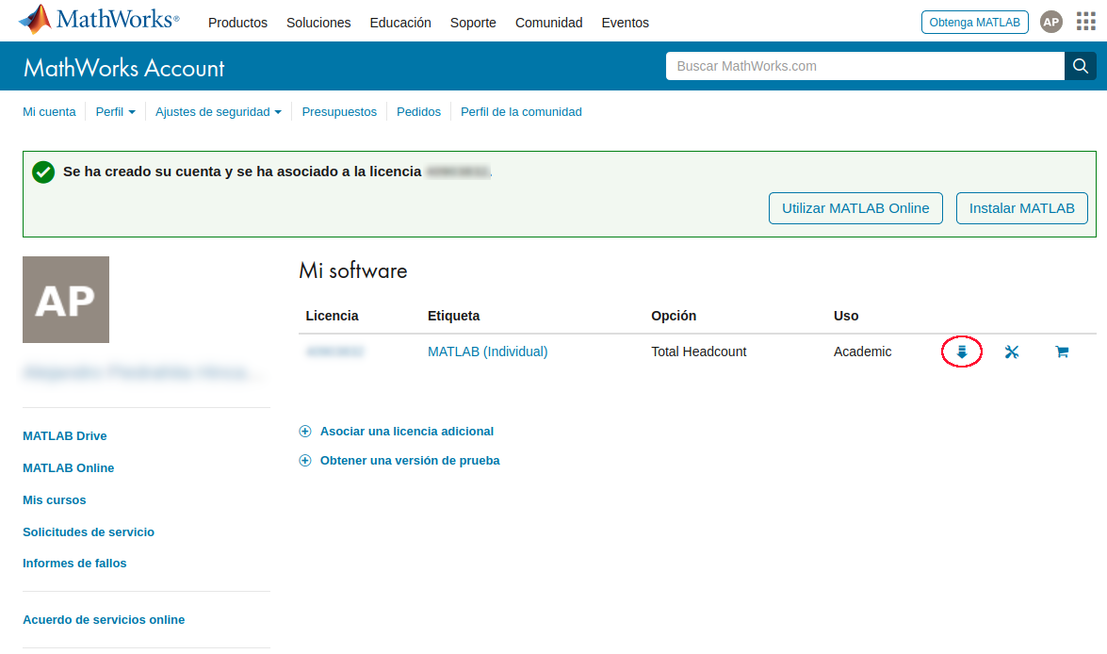Open Informes de fallos link
The image size is (1107, 654).
pos(74,563)
